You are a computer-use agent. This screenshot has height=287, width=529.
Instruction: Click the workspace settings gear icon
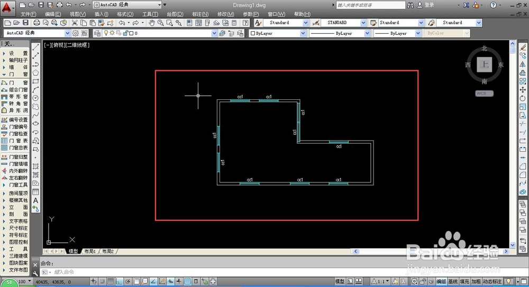(x=76, y=33)
